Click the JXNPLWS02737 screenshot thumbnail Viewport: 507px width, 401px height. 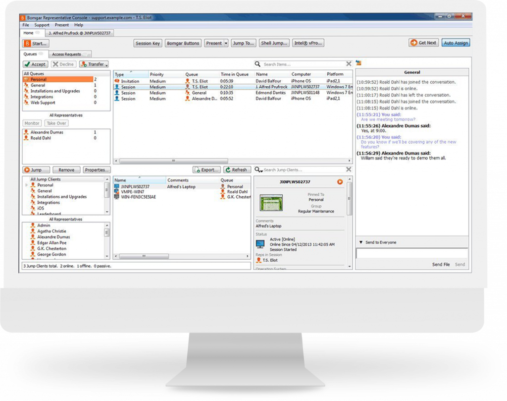(271, 203)
